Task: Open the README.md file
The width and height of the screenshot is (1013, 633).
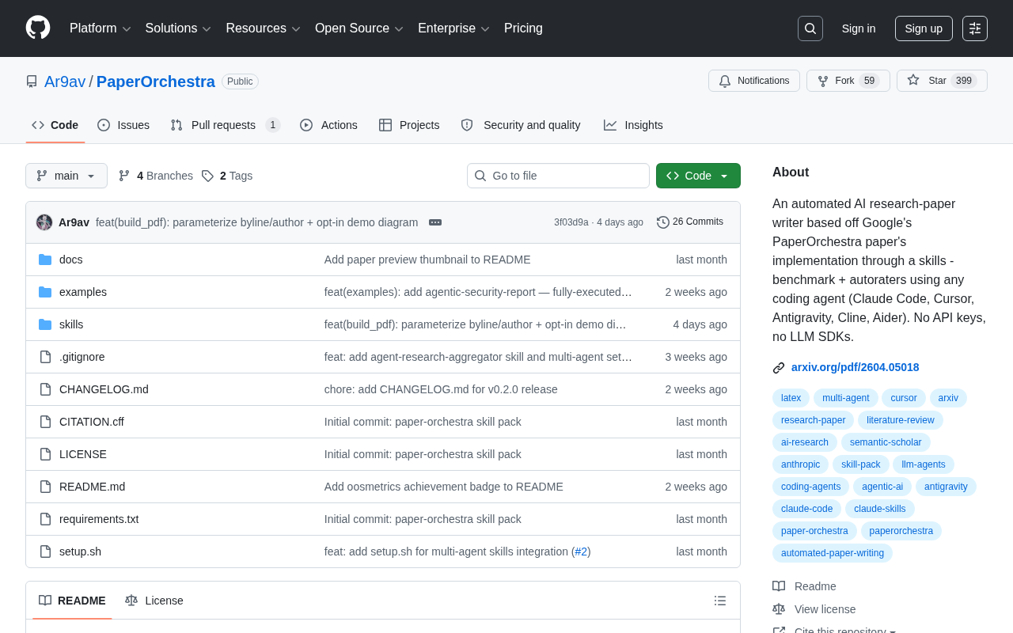Action: point(92,487)
